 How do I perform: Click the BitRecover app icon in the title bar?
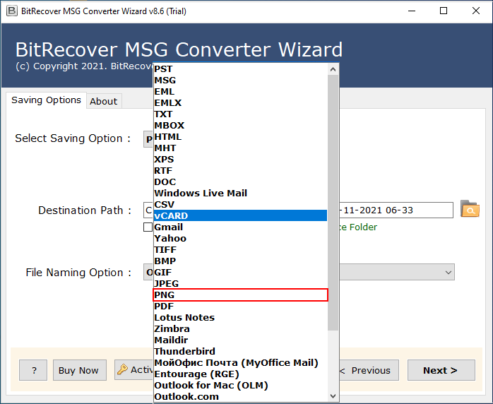pos(11,11)
